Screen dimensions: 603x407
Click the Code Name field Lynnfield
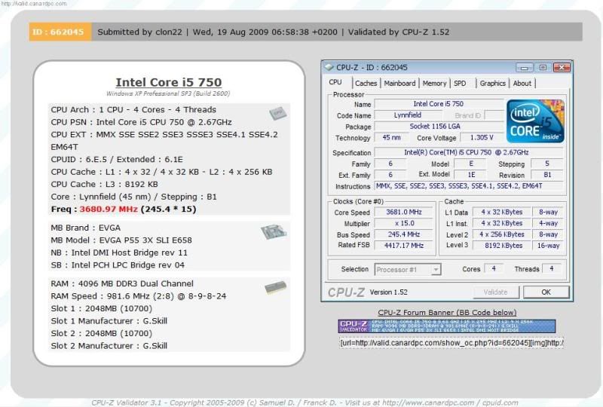(407, 115)
